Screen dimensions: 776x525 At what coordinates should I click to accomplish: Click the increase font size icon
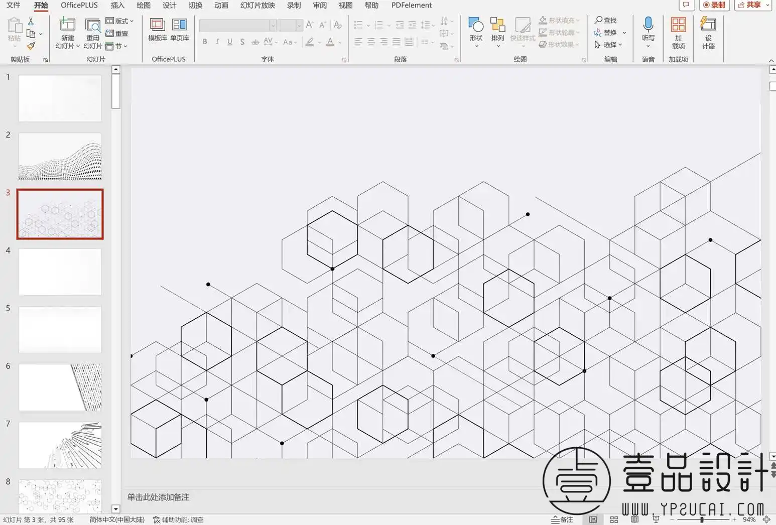pos(310,25)
